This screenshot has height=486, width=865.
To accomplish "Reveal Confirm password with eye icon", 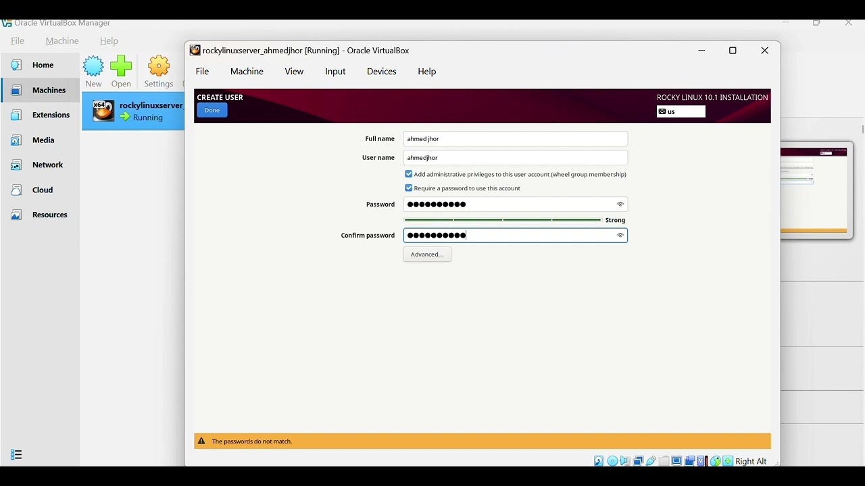I will click(x=620, y=236).
